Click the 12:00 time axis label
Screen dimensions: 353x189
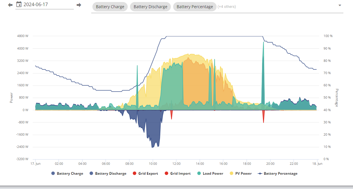click(176, 164)
